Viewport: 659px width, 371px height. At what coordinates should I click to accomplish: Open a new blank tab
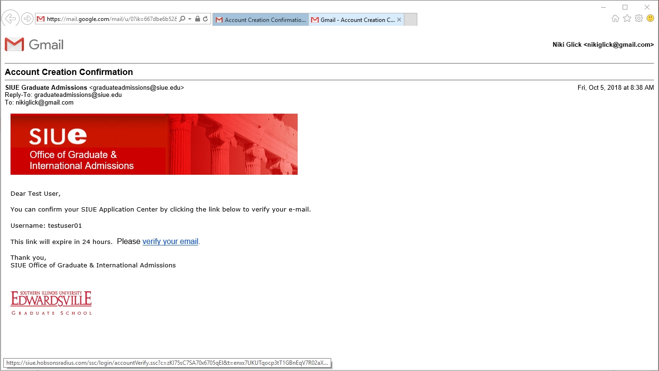(x=411, y=20)
